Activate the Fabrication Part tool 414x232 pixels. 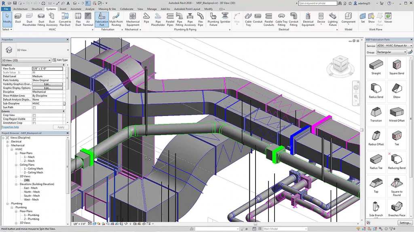tap(101, 19)
